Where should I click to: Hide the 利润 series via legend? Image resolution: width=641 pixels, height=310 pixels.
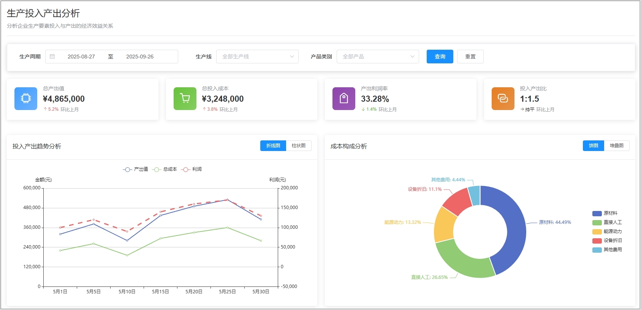click(x=192, y=169)
